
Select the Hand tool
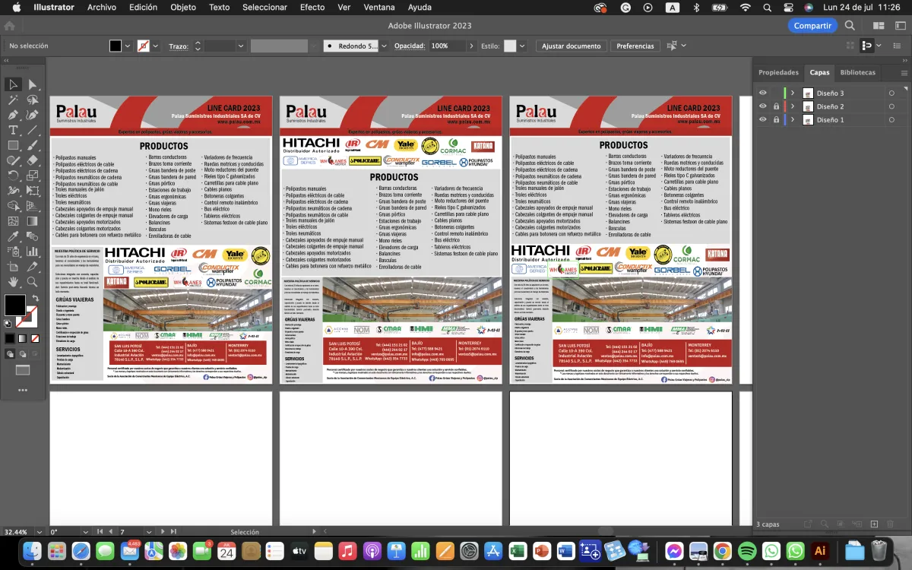(x=13, y=282)
